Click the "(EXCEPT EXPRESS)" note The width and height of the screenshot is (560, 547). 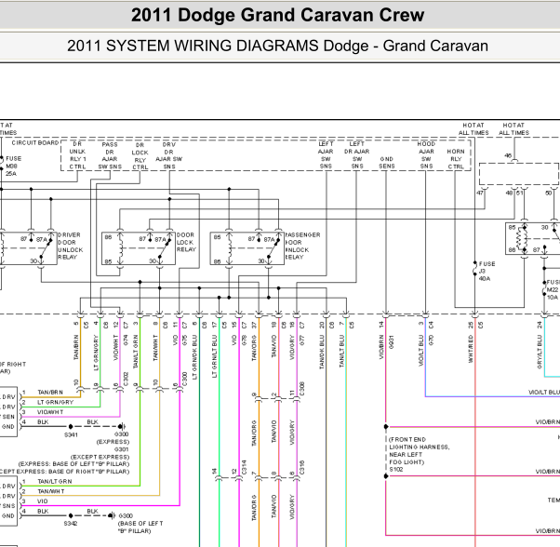100,457
